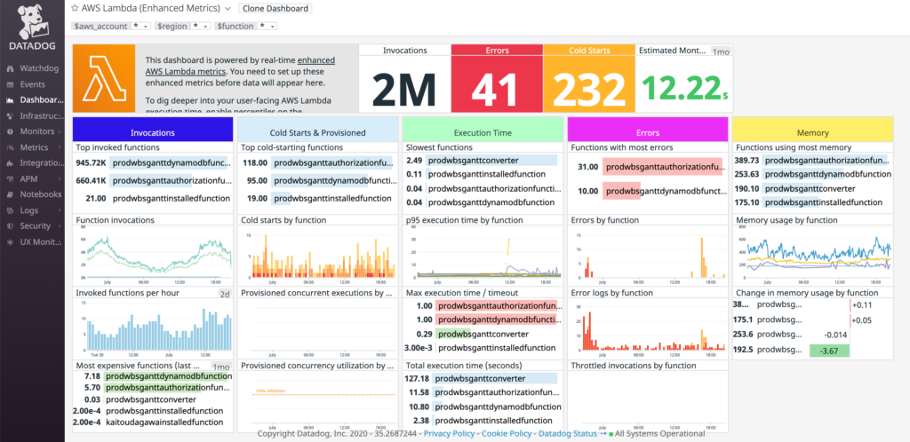Click the orange Cold Starts 232 tile
910x442 pixels.
click(589, 78)
